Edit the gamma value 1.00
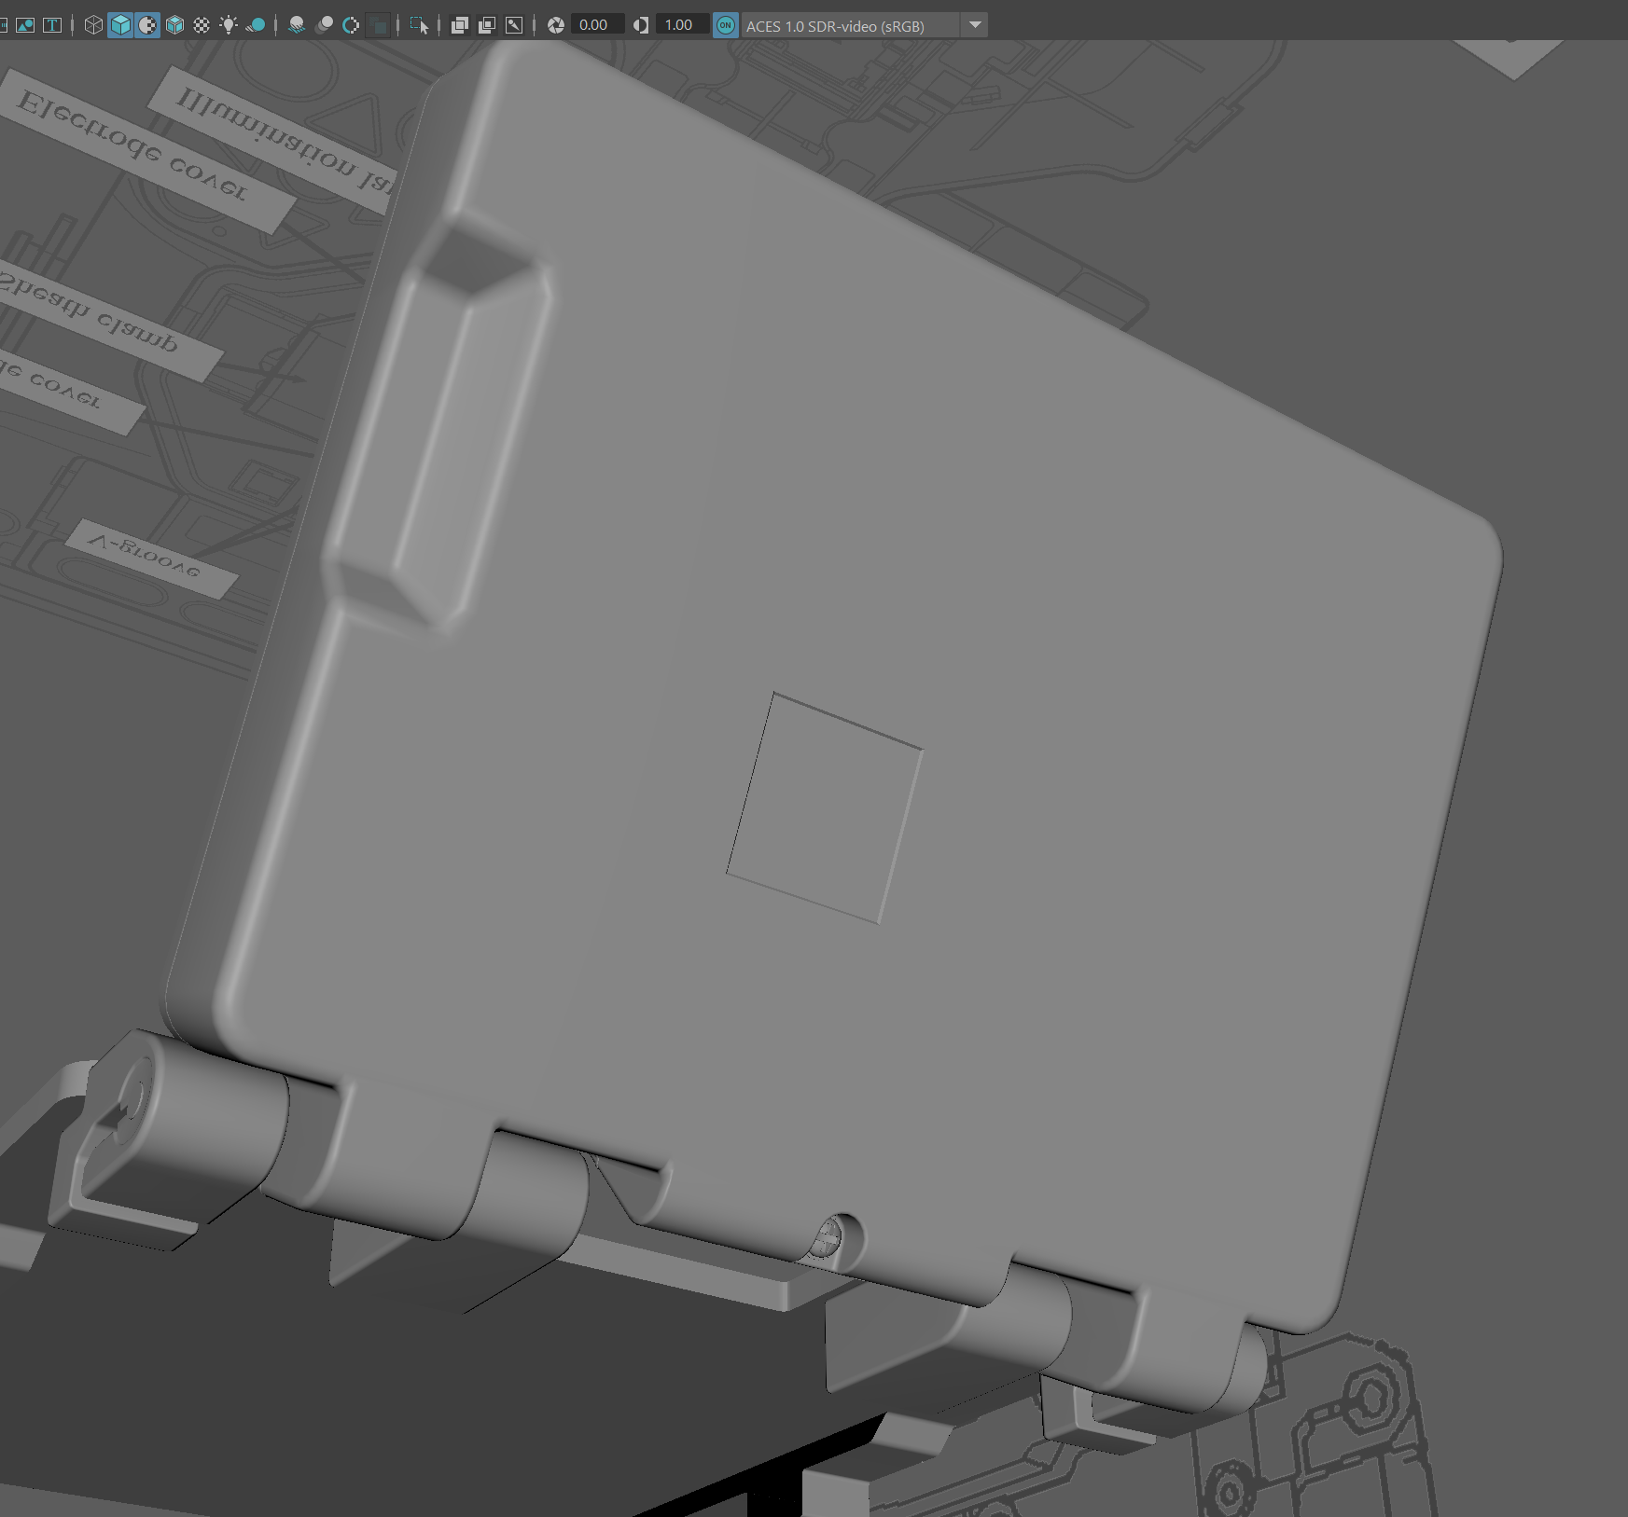Screen dimensions: 1628x1517 (682, 25)
